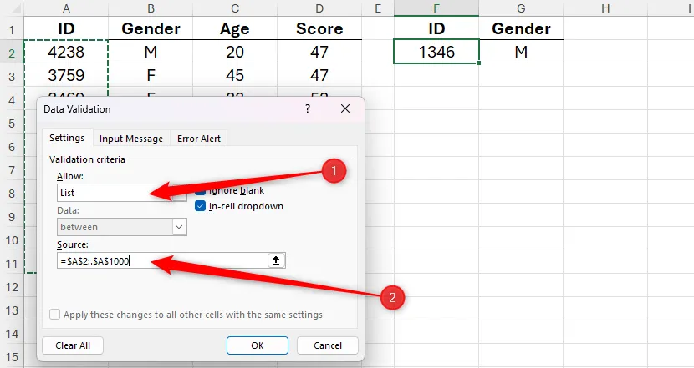Viewport: 694px width, 368px height.
Task: Uncheck the In-cell dropdown checkbox
Action: click(201, 206)
